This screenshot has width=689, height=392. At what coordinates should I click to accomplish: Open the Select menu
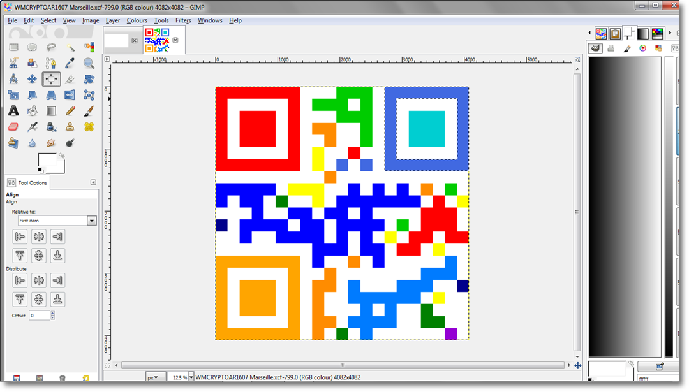pos(48,20)
